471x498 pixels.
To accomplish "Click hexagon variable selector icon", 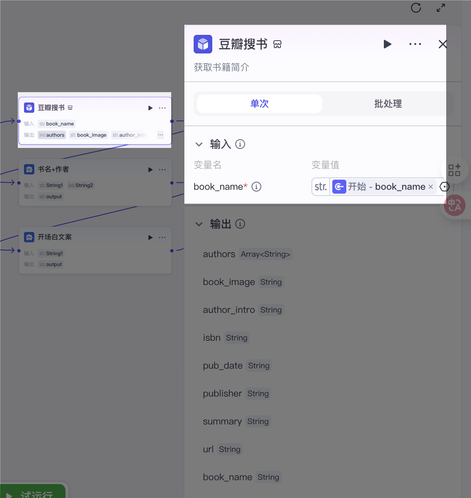I will click(445, 187).
